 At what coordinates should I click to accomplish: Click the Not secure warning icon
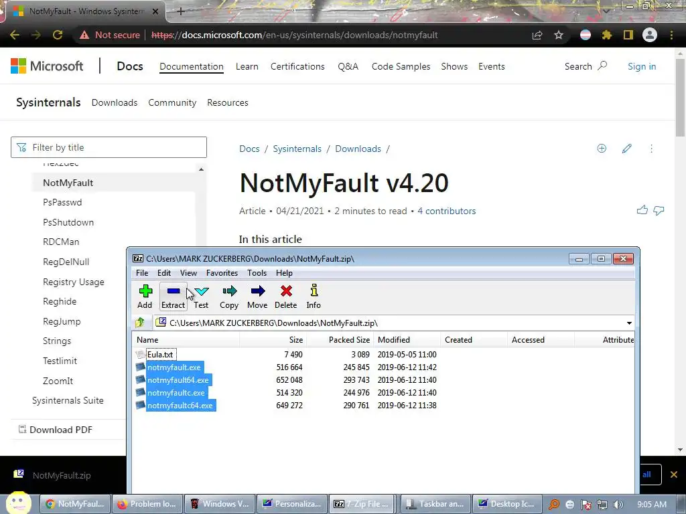(84, 35)
